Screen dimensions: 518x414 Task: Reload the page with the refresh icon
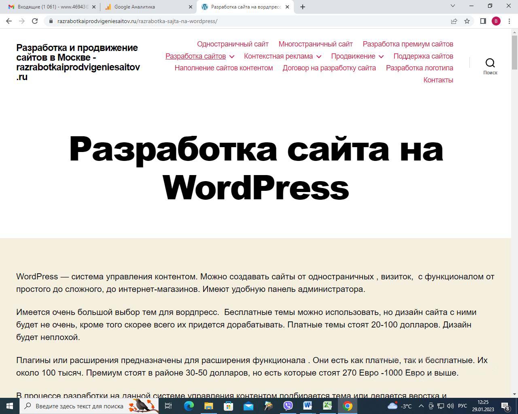click(35, 21)
